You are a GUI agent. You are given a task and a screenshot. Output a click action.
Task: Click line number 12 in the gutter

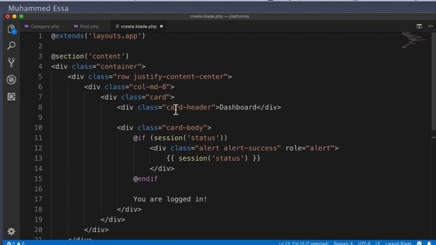pos(38,148)
